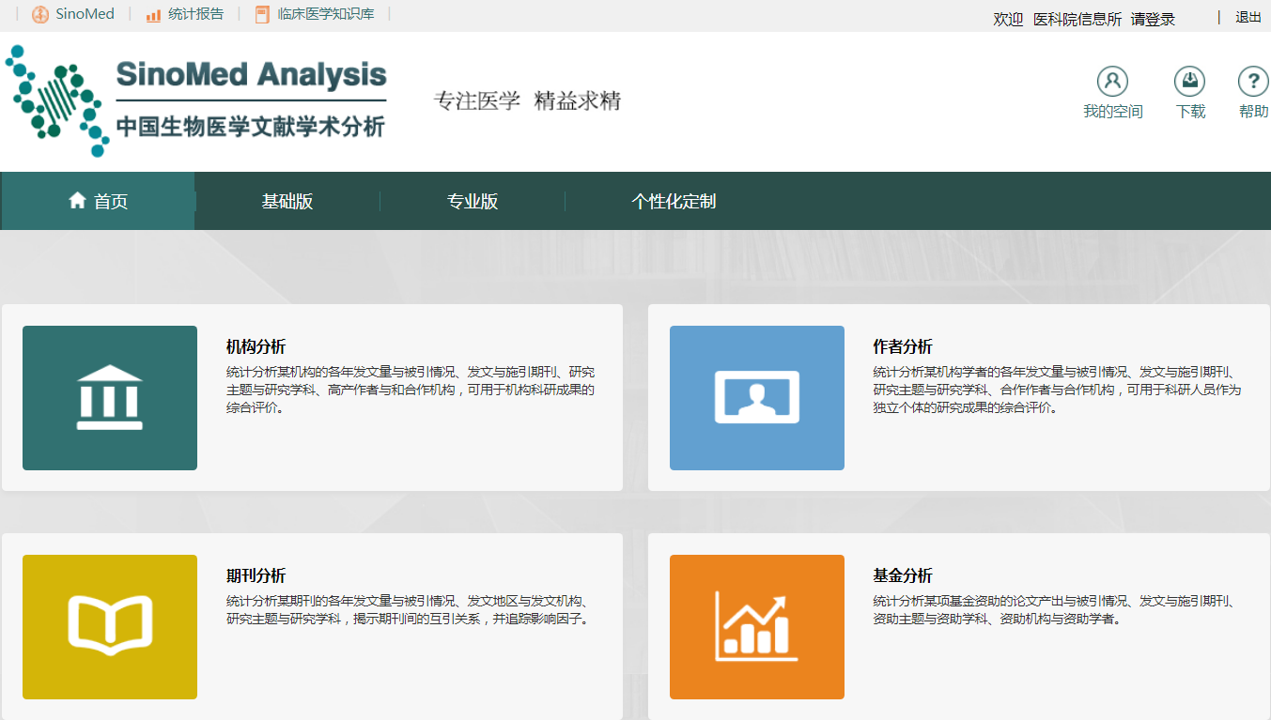This screenshot has height=720, width=1271.
Task: Click the 请登录 login link
Action: click(1153, 19)
